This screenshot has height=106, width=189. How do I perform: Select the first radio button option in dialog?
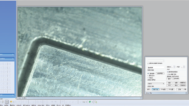(148, 73)
